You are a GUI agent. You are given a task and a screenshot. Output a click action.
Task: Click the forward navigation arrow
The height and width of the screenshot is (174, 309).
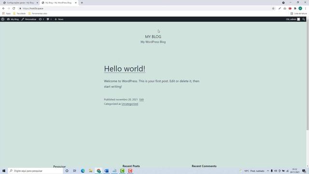pos(9,9)
